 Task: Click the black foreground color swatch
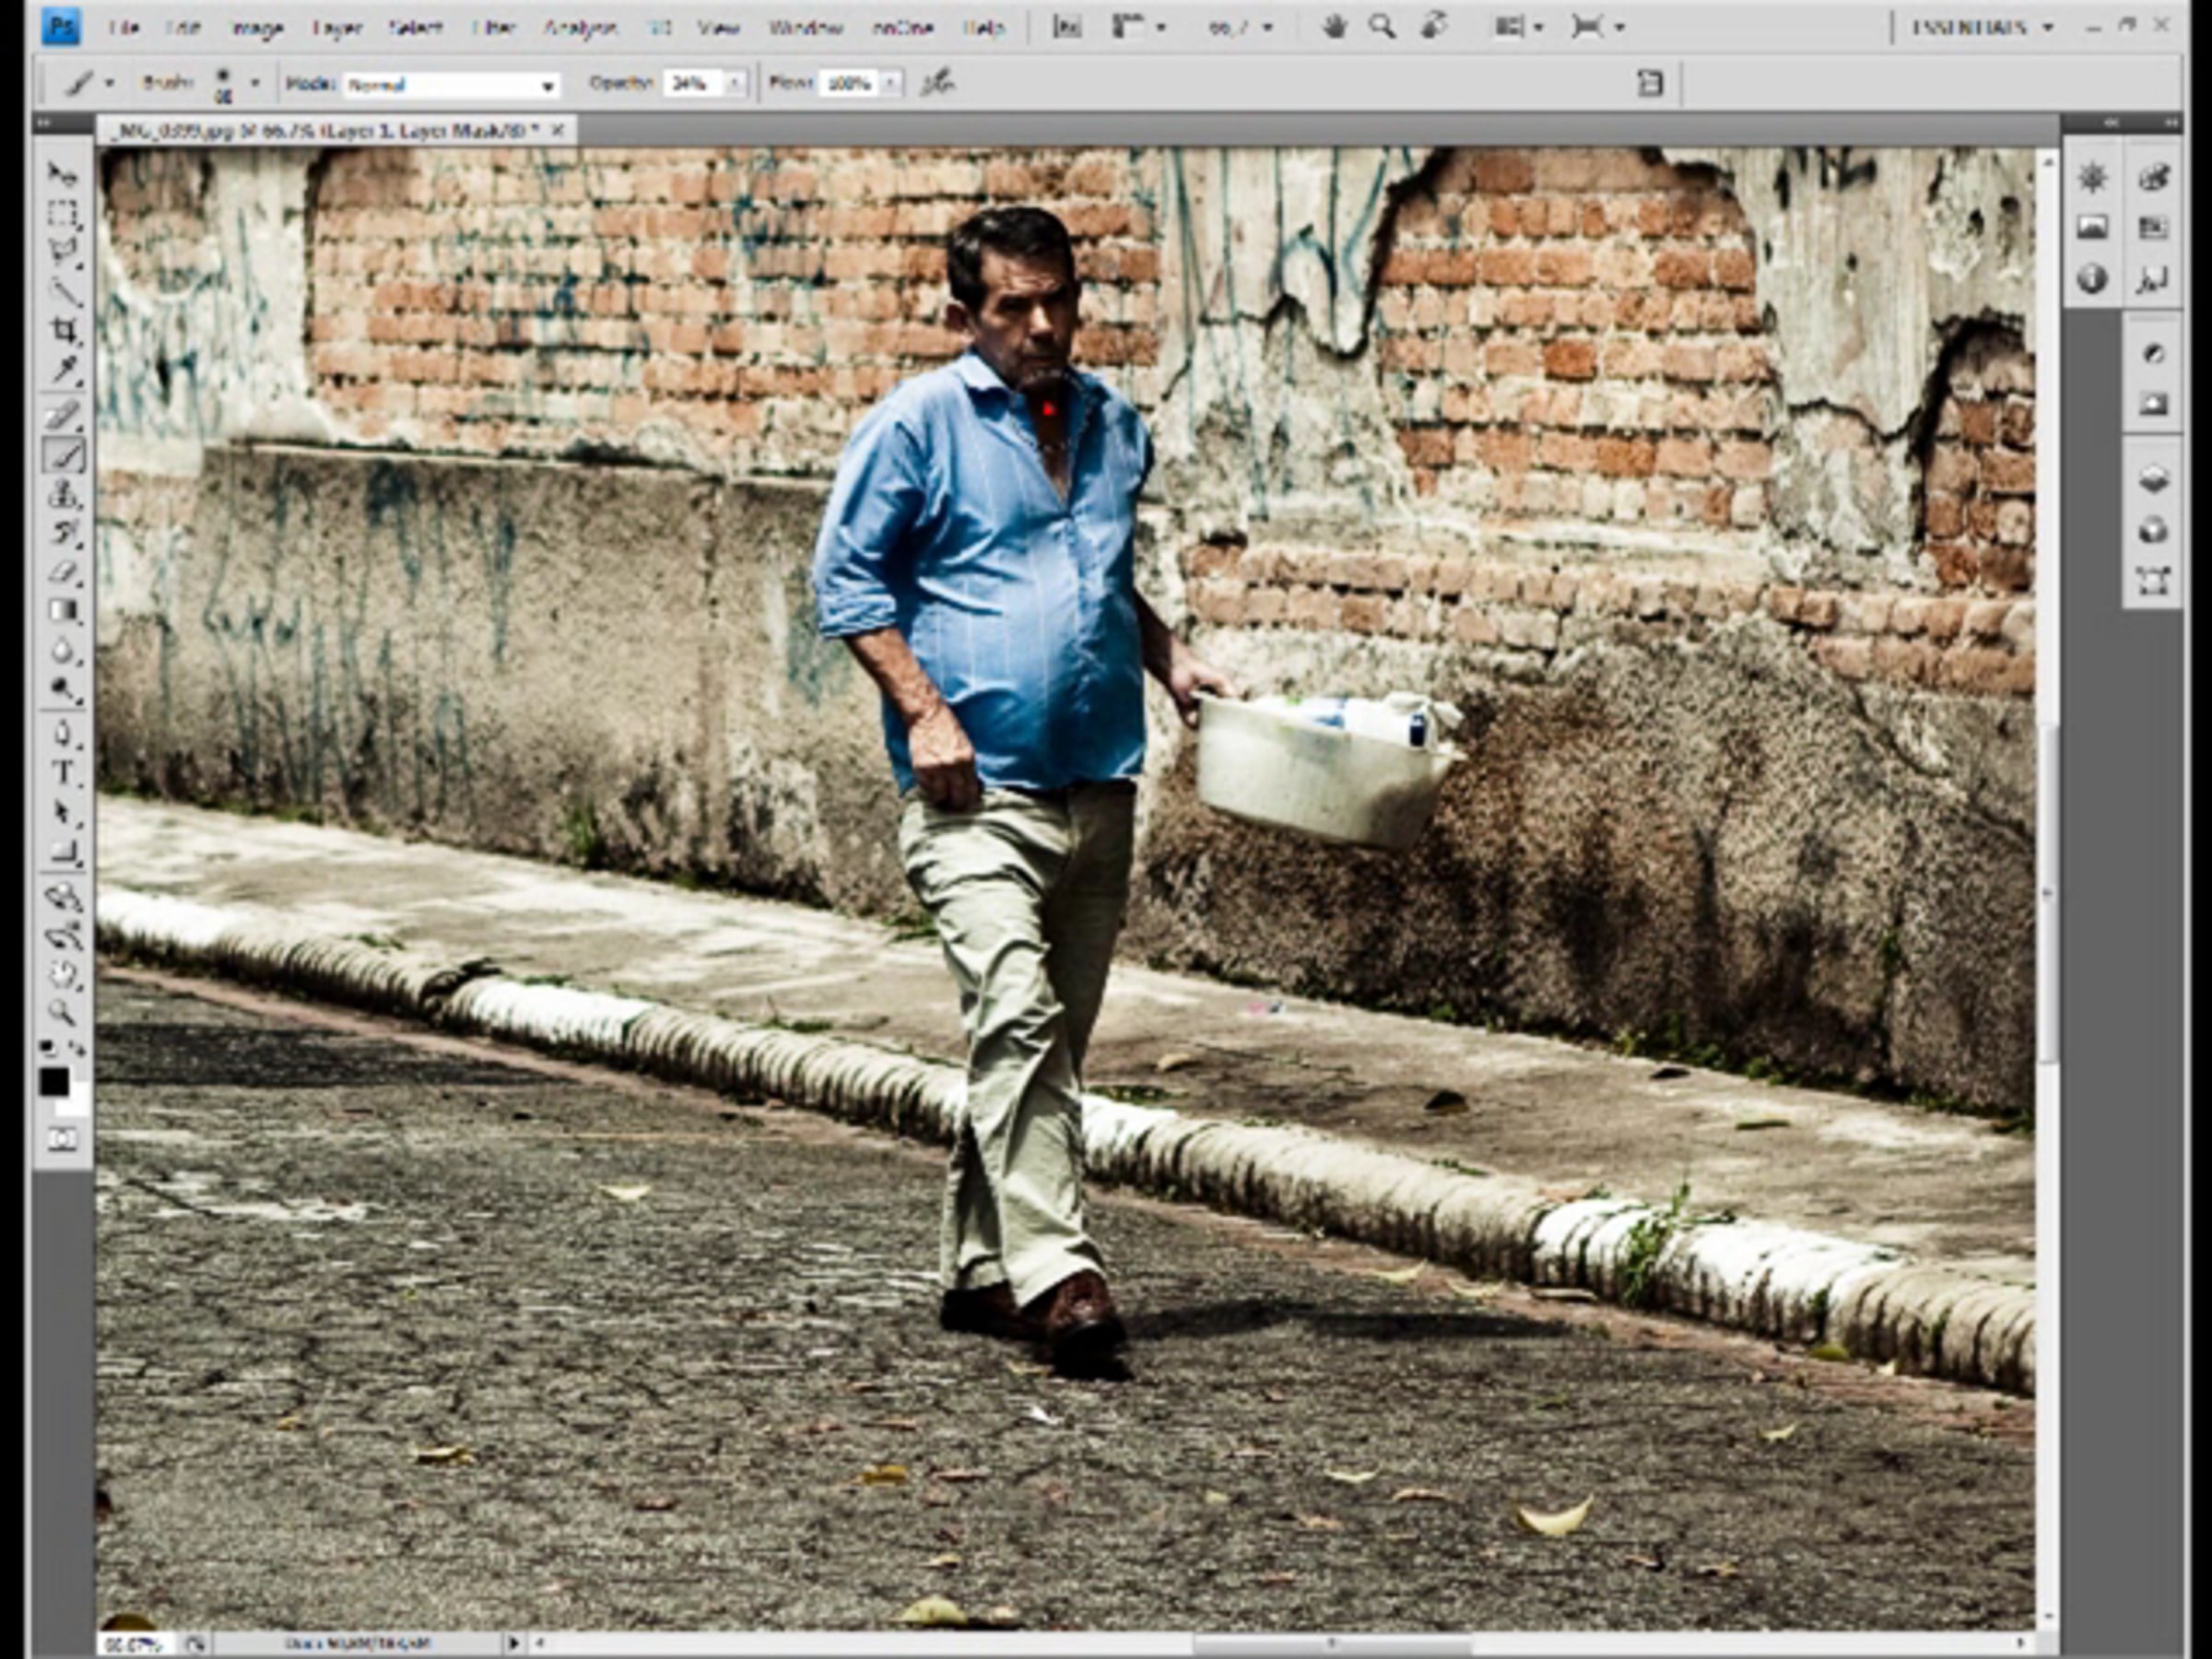click(54, 1082)
